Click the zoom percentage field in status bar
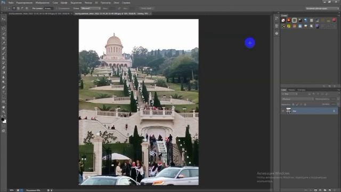 click(12, 190)
